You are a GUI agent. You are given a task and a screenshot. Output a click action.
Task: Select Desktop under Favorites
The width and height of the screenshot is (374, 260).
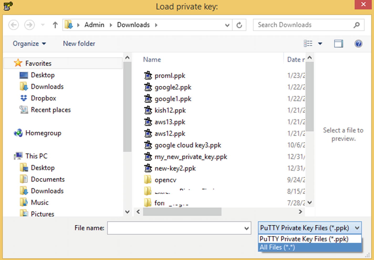coord(43,75)
